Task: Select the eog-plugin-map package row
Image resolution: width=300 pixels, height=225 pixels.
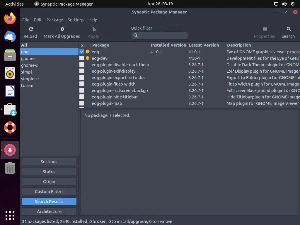Action: coord(190,103)
